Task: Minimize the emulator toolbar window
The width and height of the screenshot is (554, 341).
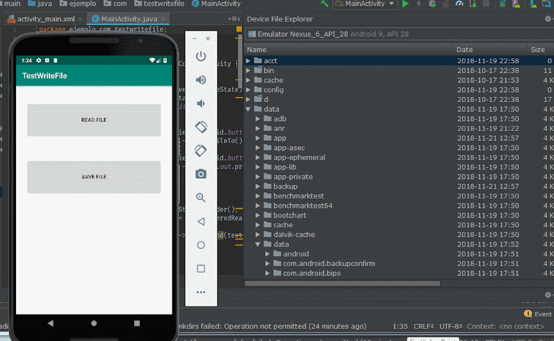Action: 195,39
